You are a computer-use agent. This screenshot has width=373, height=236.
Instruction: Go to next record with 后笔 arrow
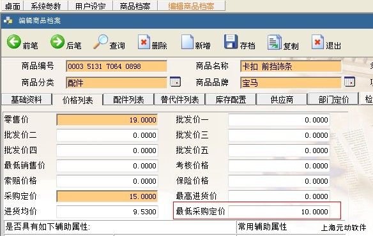click(x=57, y=42)
